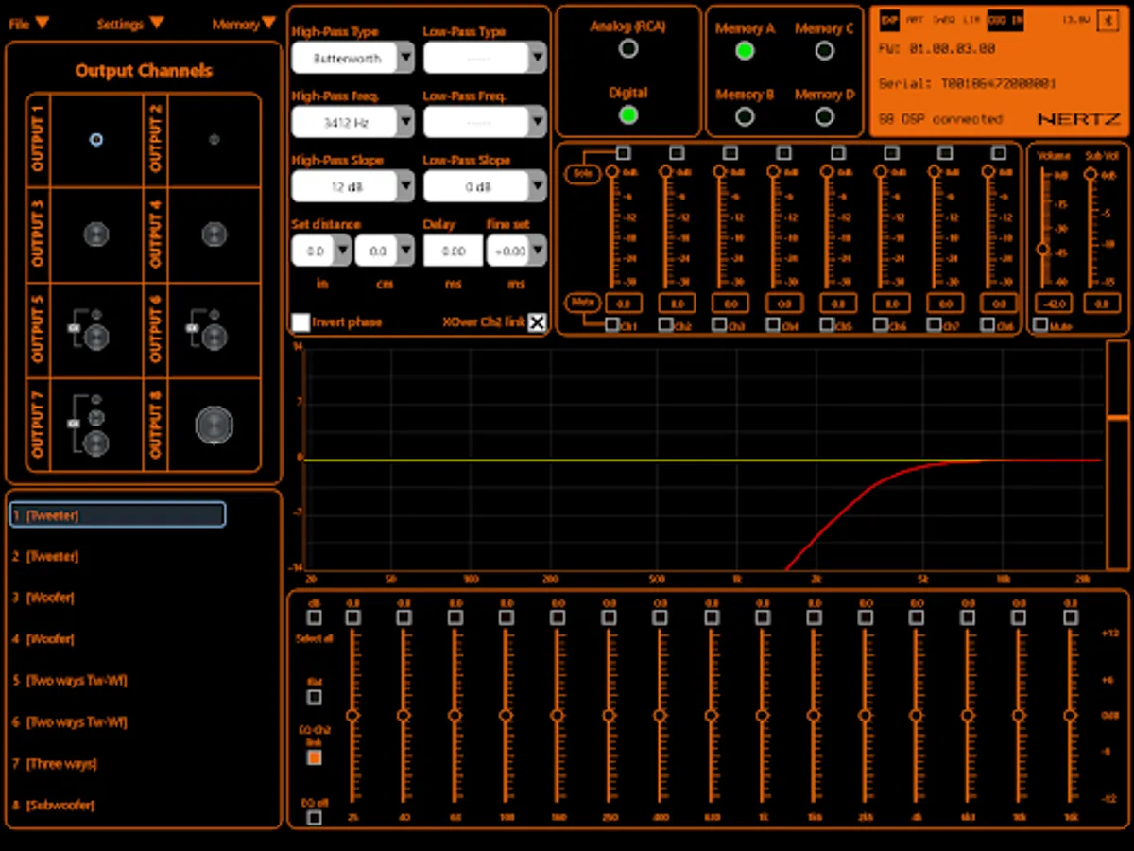Select Memory A preset
The height and width of the screenshot is (851, 1134).
[745, 50]
